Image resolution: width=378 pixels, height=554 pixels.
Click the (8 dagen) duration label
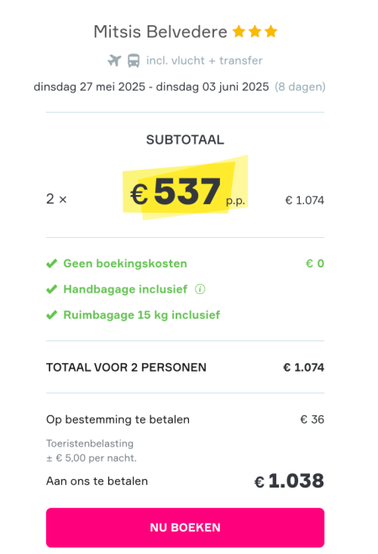coord(300,87)
